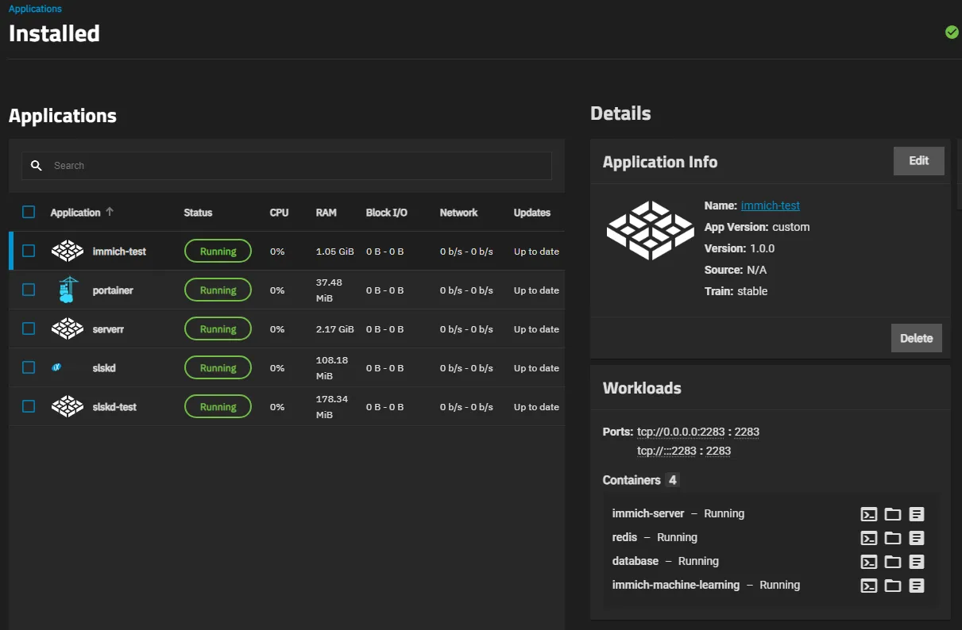View logs of the immich-server container
Viewport: 962px width, 630px height.
(917, 513)
